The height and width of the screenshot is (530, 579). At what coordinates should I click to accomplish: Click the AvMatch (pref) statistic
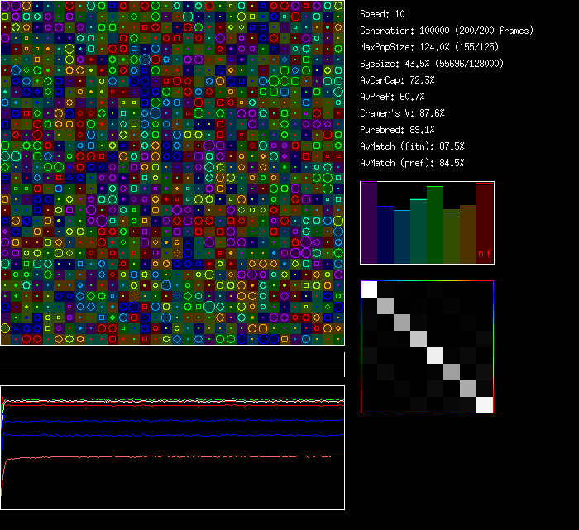click(x=412, y=163)
